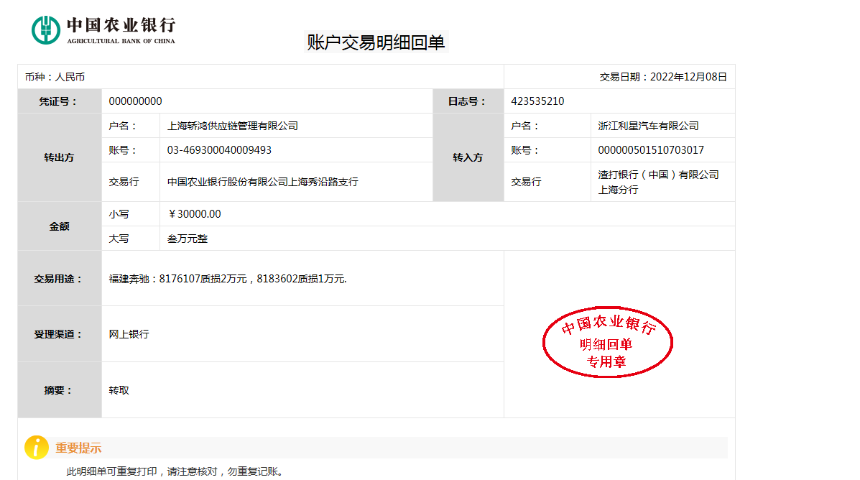The width and height of the screenshot is (860, 480).
Task: Click the 账户交易明细回单 page title
Action: (376, 42)
